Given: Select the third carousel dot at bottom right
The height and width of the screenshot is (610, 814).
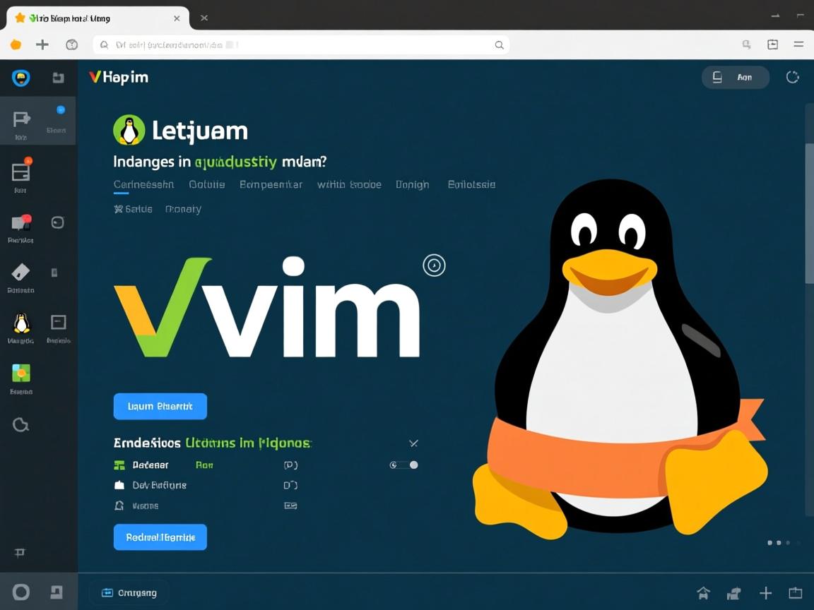Looking at the screenshot, I should click(x=788, y=542).
